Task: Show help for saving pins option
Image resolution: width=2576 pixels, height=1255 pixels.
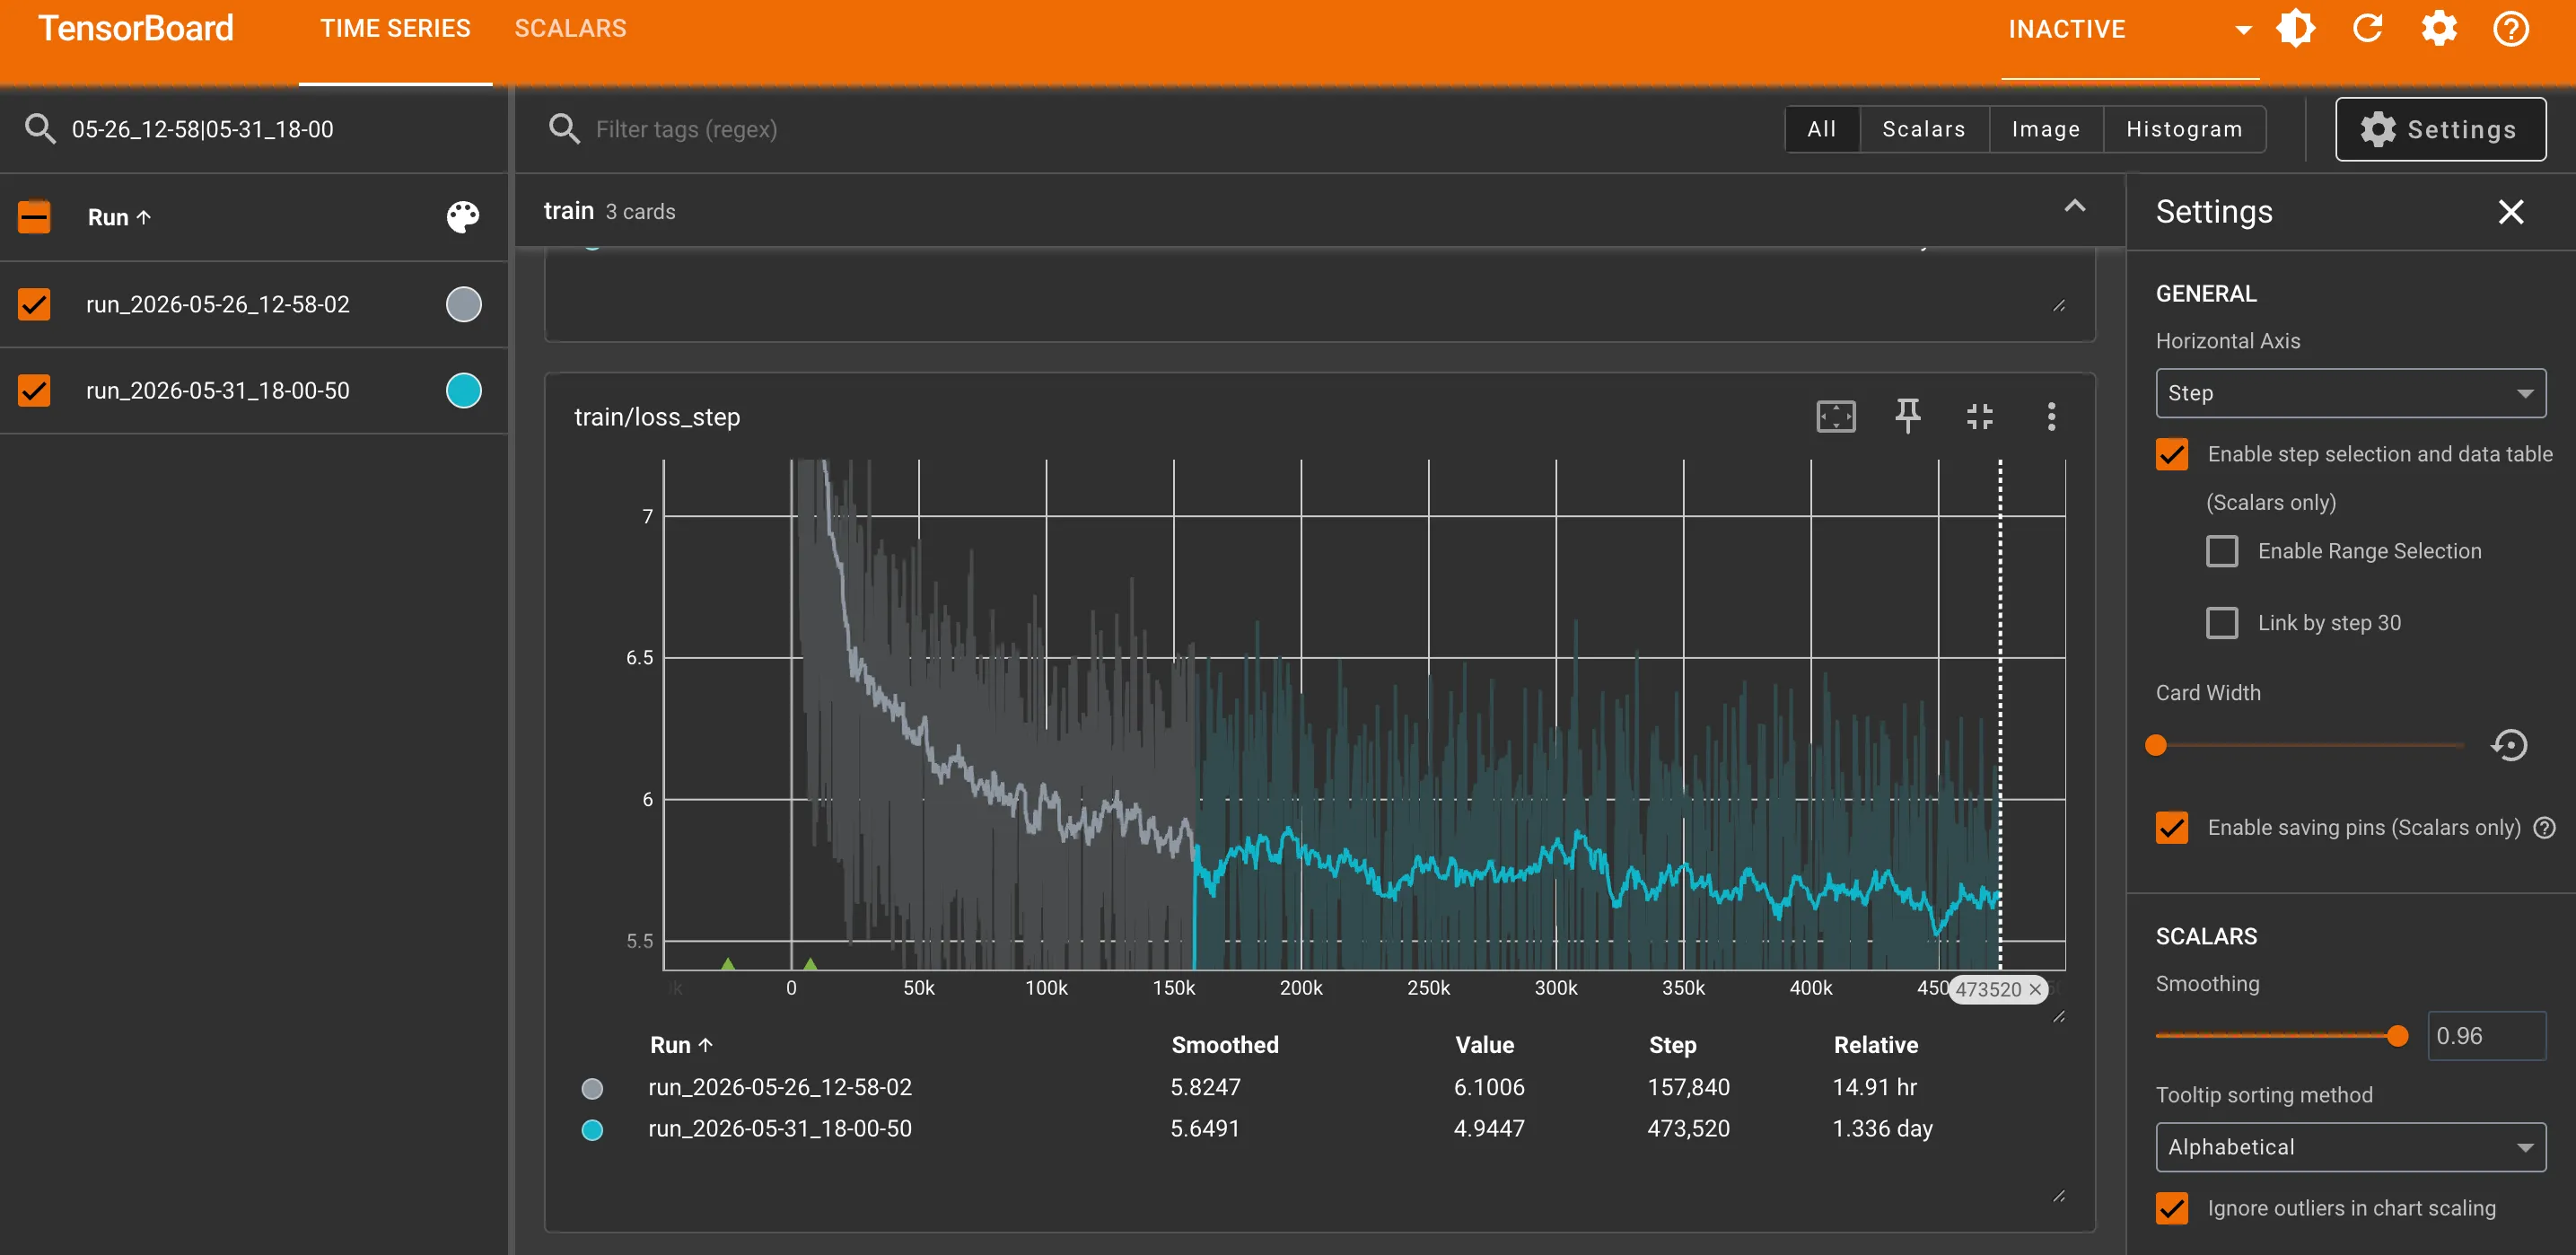Action: (2545, 827)
